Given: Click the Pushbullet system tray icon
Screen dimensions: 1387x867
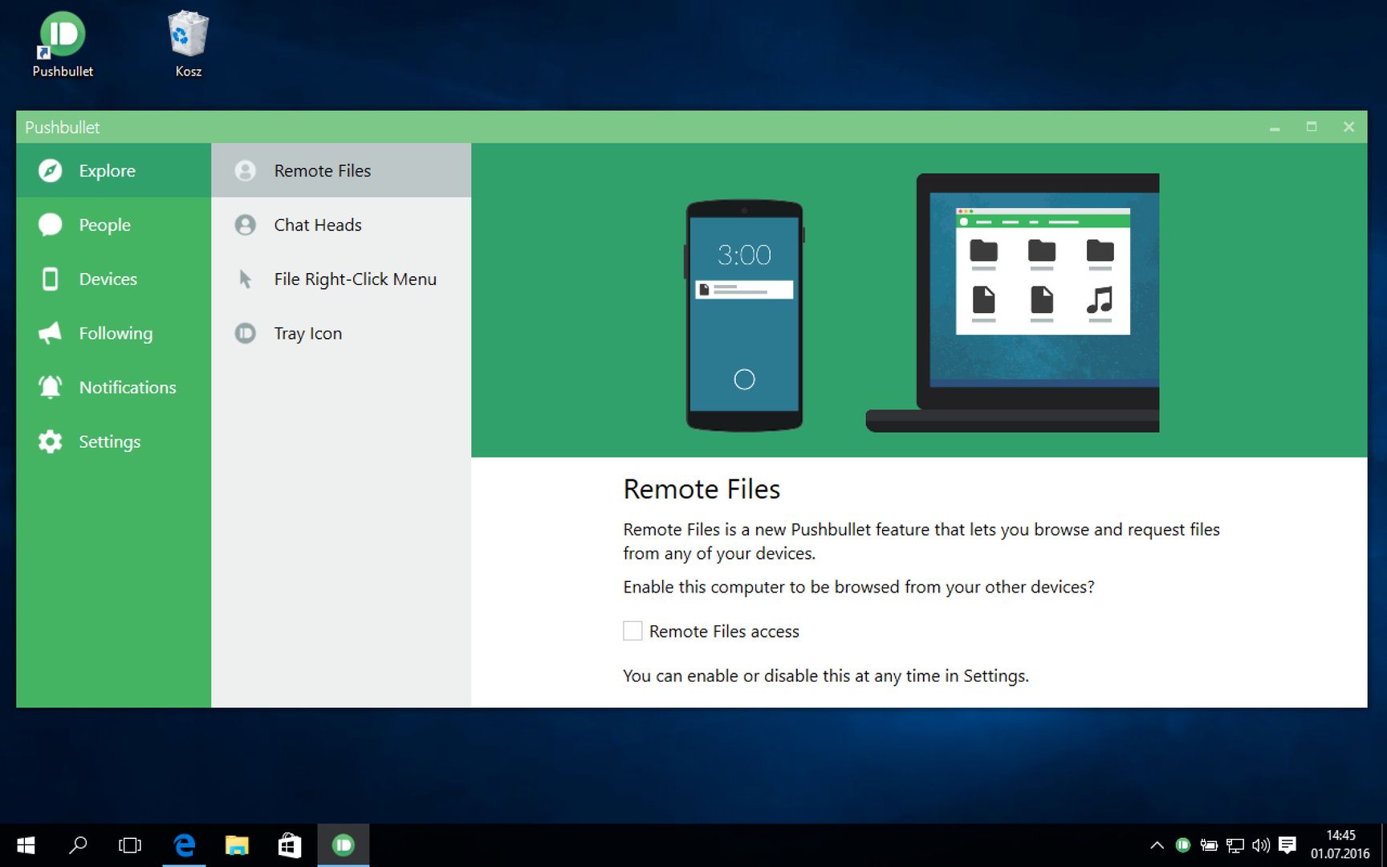Looking at the screenshot, I should (x=1182, y=845).
